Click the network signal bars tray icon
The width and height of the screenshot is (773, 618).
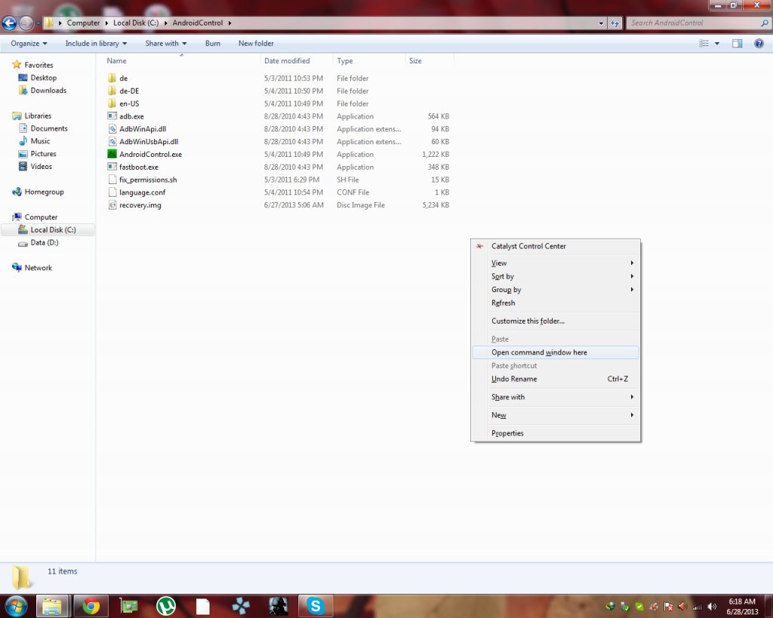(697, 606)
